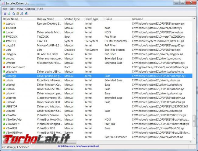Open the File menu

5,9
